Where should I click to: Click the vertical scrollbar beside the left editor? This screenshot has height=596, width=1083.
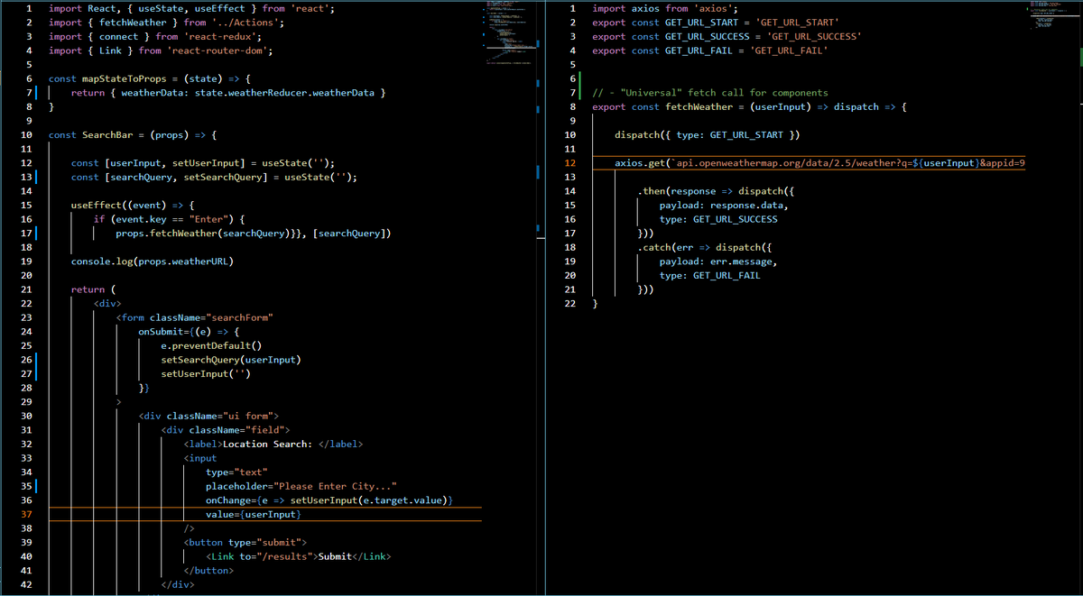[x=535, y=135]
